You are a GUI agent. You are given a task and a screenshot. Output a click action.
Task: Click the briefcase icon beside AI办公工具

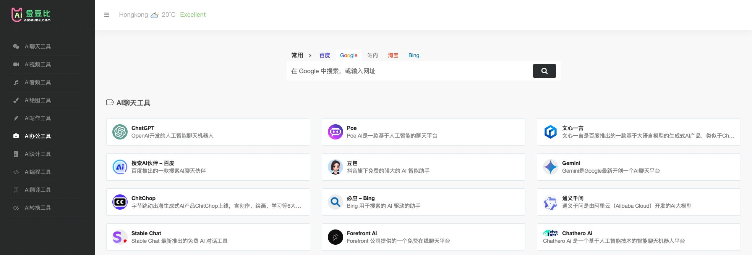[16, 136]
